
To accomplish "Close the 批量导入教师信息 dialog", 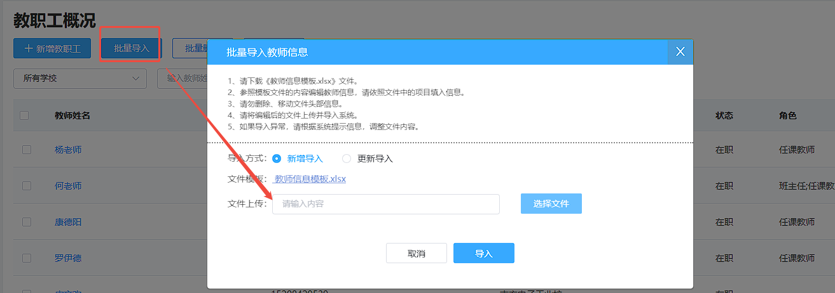I will click(x=680, y=51).
